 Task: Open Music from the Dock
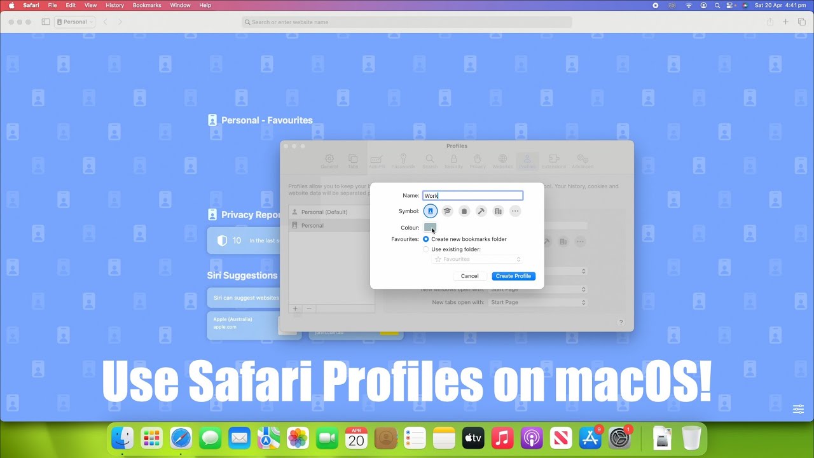[x=502, y=438]
